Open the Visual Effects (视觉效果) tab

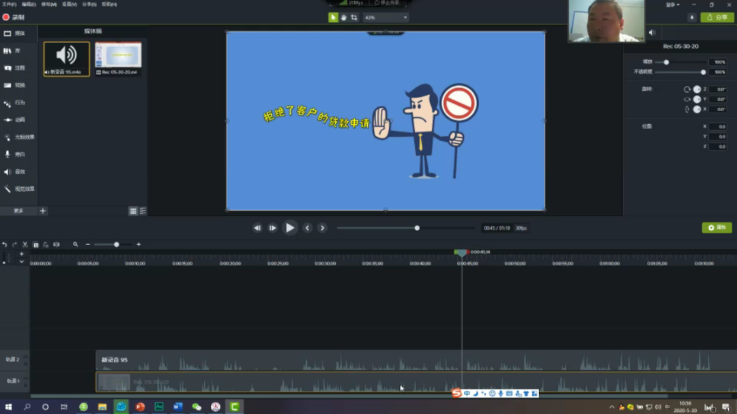pyautogui.click(x=19, y=189)
